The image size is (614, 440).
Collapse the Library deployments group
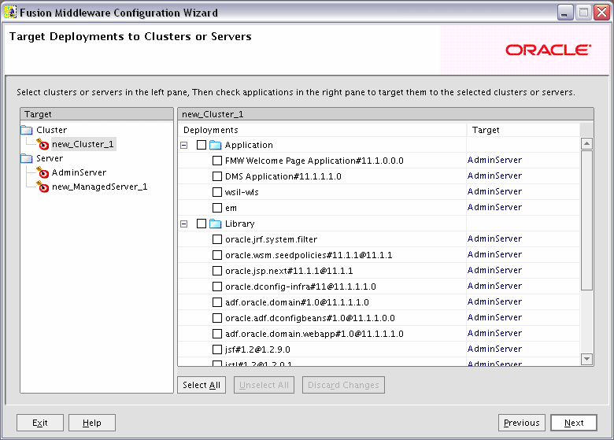coord(184,224)
